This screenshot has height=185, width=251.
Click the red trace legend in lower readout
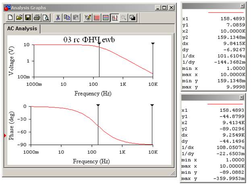[x=225, y=104]
